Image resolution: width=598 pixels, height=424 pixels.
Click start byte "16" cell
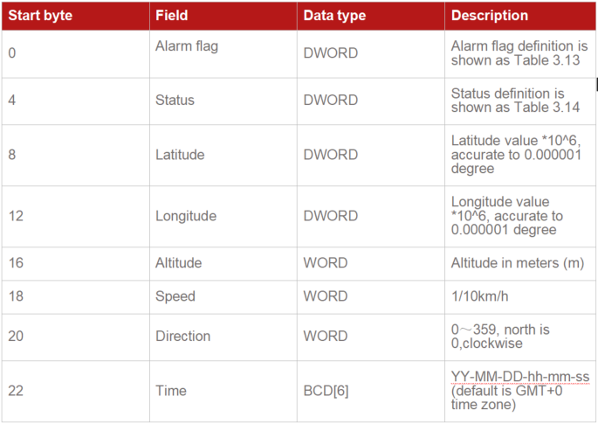pyautogui.click(x=16, y=263)
